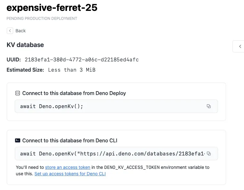Click the Deno Deploy code-brackets icon

(18, 93)
